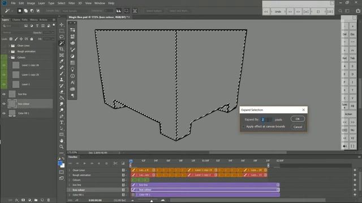Click Cancel in Expand Selection dialog
Image resolution: width=362 pixels, height=203 pixels.
[x=298, y=127]
